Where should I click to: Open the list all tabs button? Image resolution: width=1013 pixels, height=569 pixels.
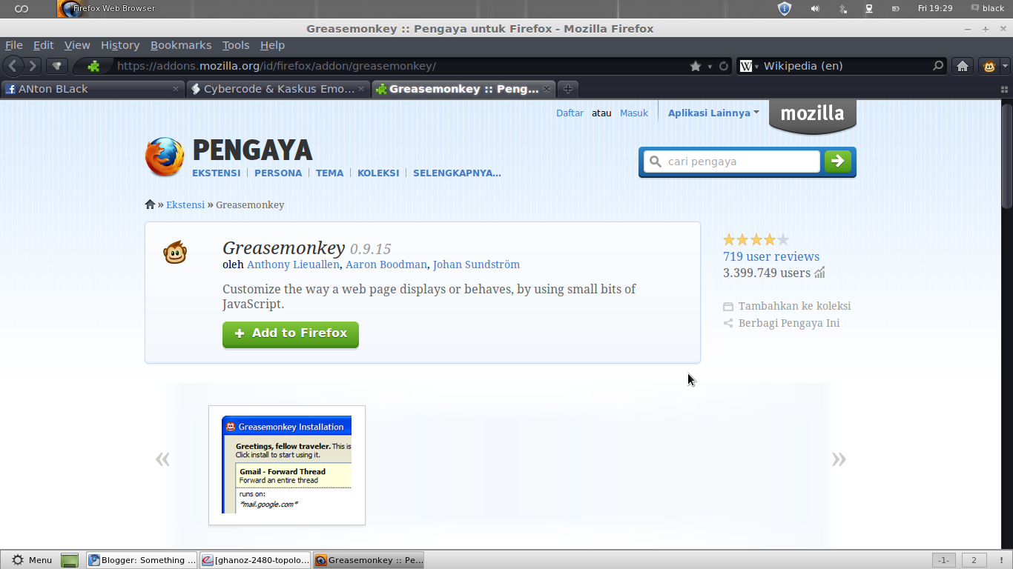coord(1005,89)
